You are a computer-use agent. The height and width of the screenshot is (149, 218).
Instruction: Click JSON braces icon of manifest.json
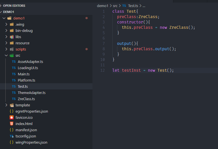pyautogui.click(x=12, y=130)
